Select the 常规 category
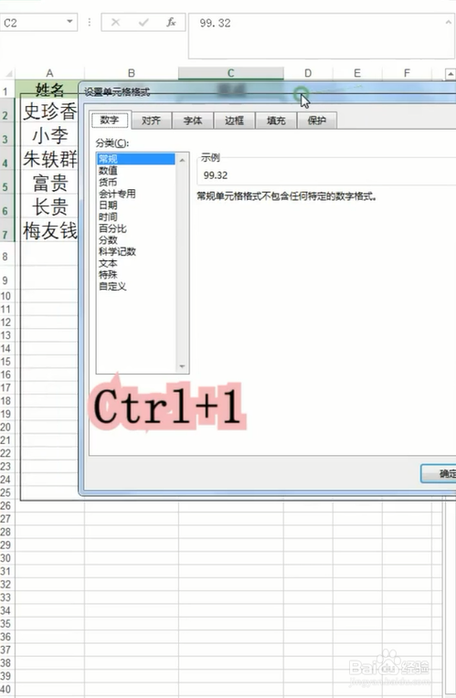The height and width of the screenshot is (698, 456). coord(136,159)
